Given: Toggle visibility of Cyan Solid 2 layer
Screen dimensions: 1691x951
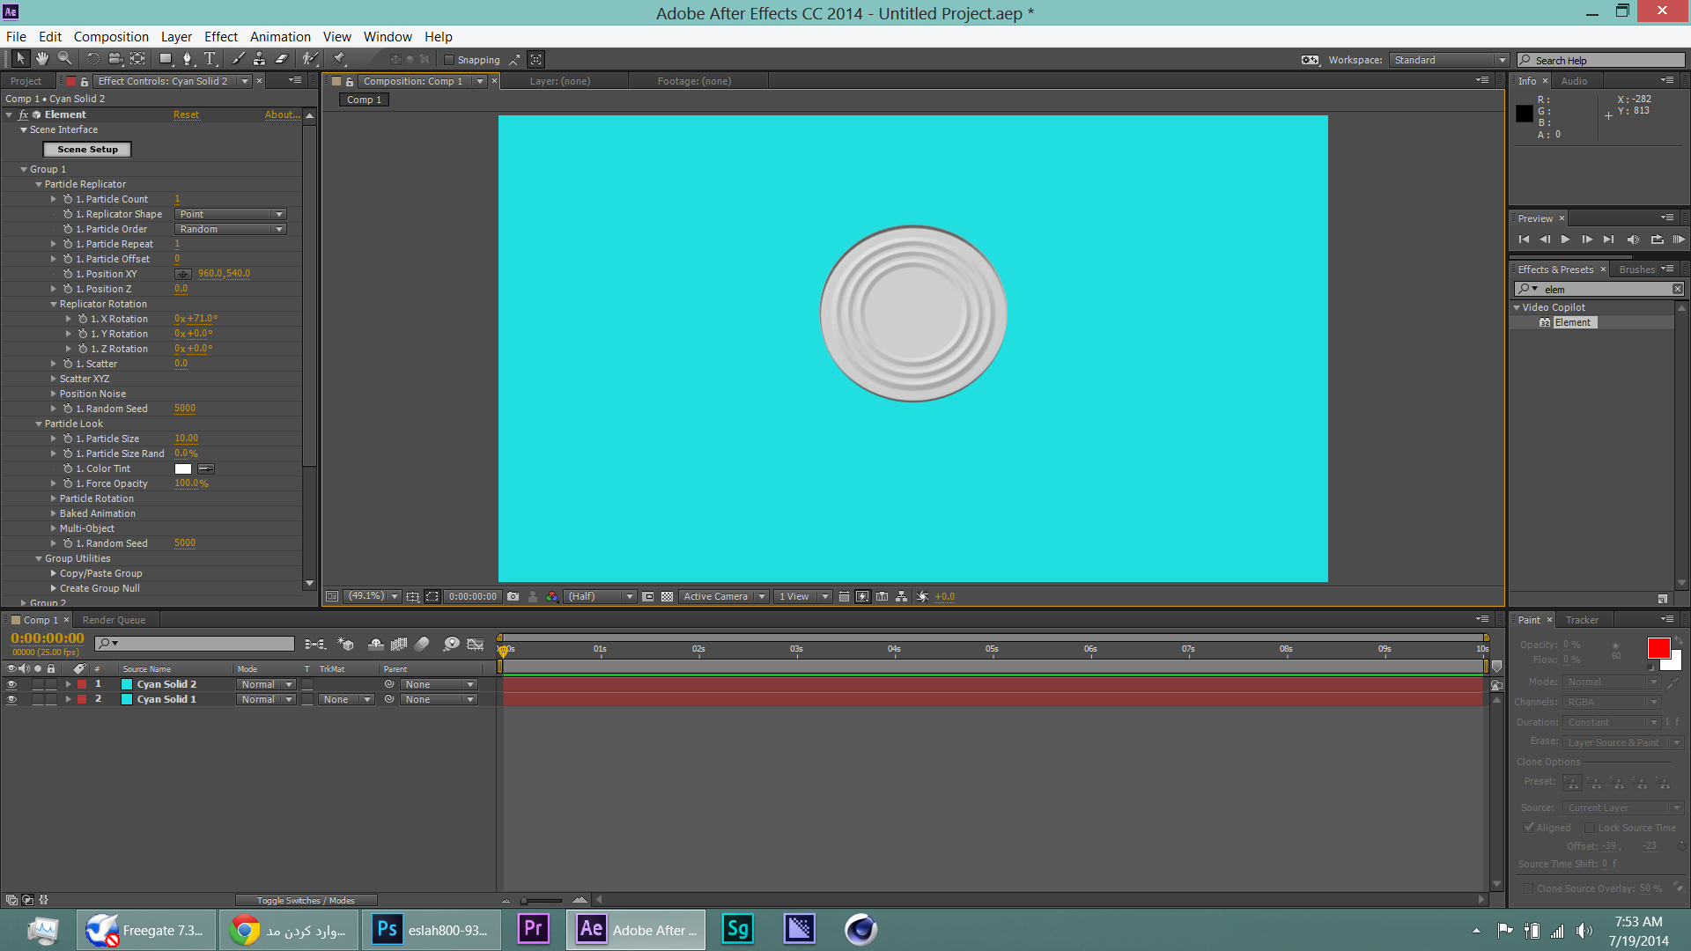Looking at the screenshot, I should [x=11, y=684].
